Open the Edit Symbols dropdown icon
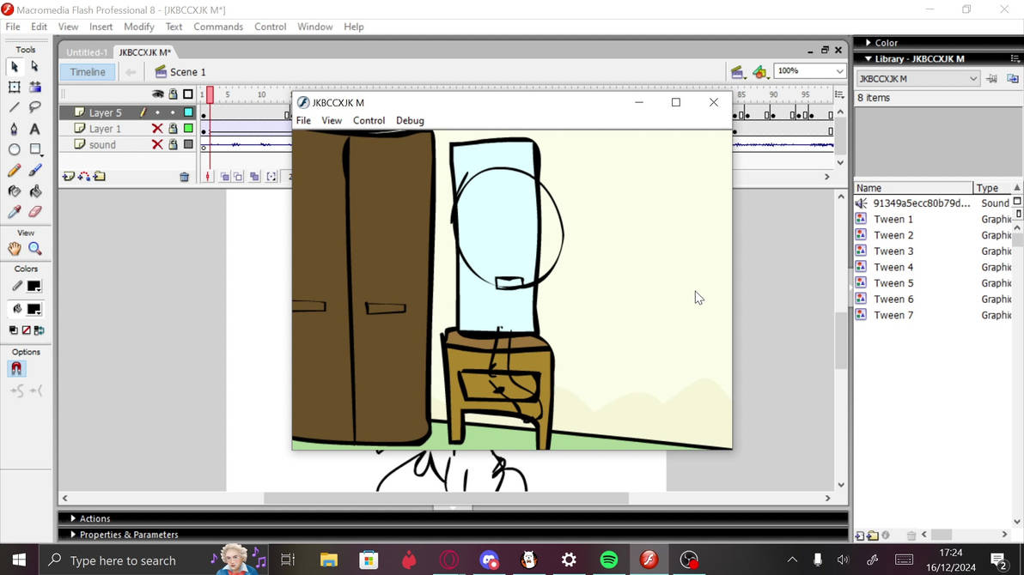 (x=760, y=72)
